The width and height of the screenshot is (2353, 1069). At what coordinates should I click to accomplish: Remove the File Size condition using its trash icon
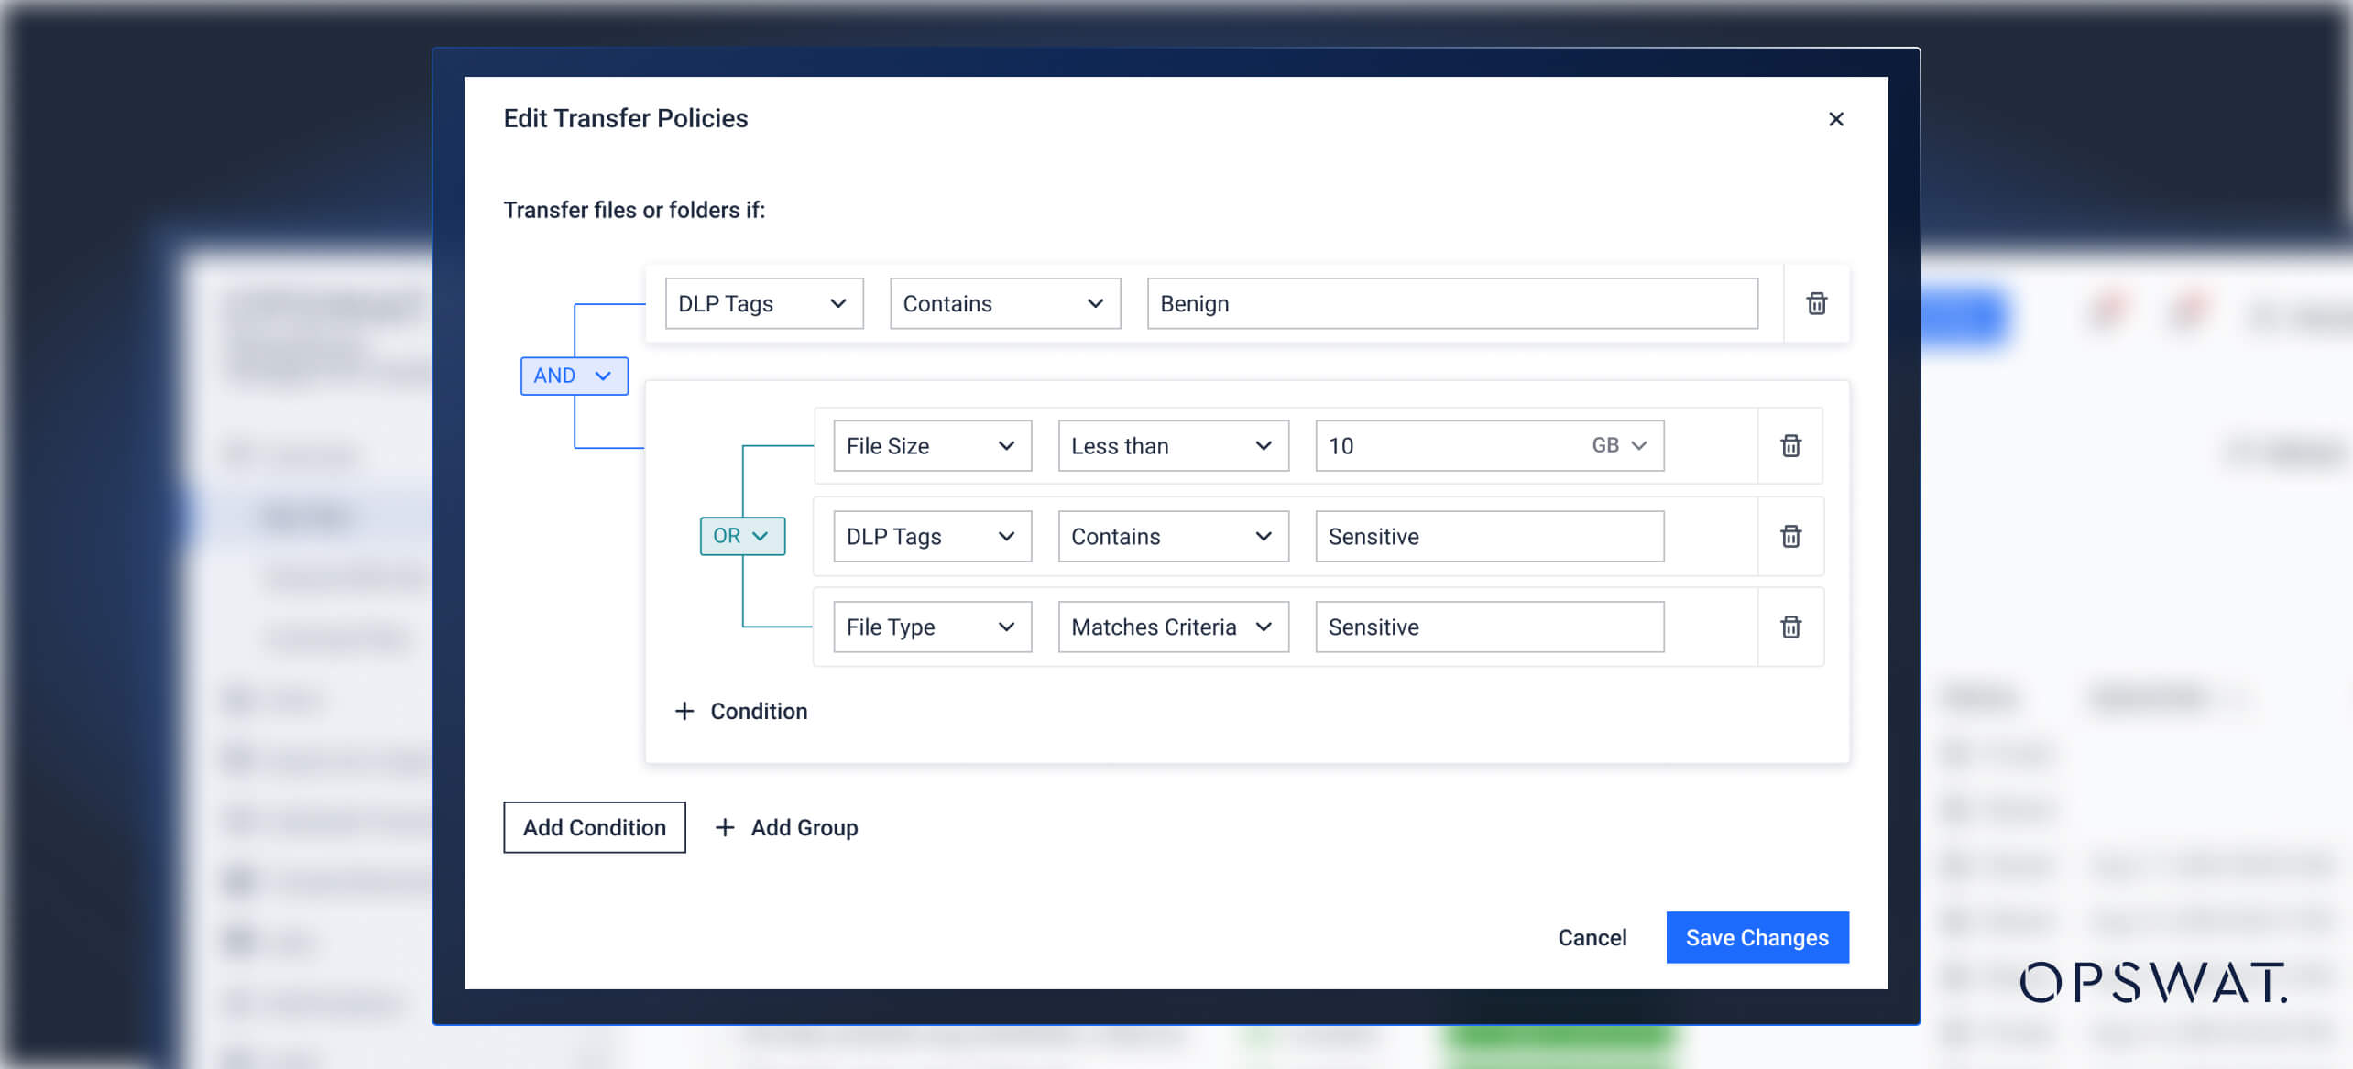[x=1789, y=446]
